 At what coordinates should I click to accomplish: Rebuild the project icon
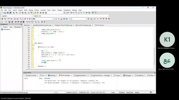[x=43, y=13]
